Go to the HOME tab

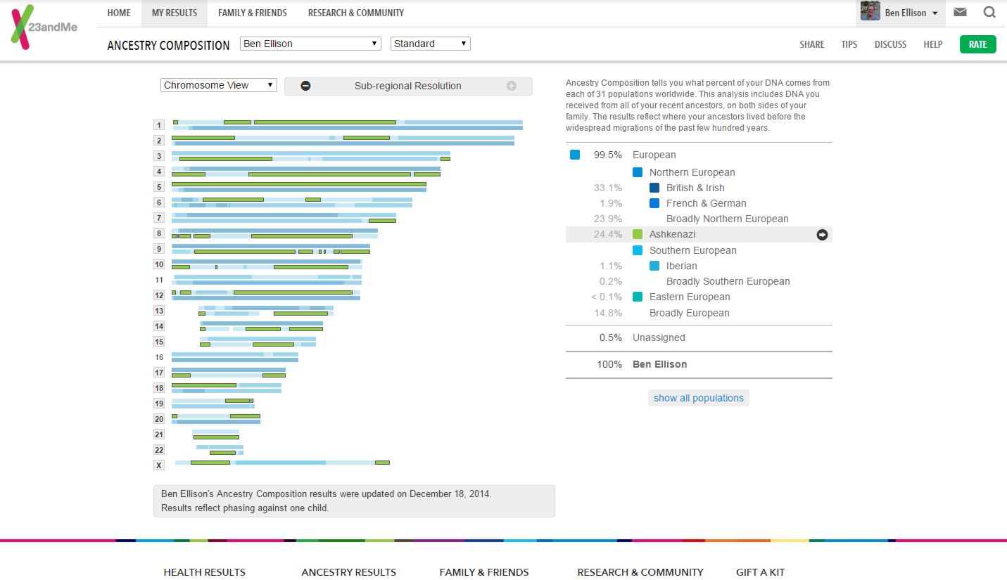coord(119,13)
